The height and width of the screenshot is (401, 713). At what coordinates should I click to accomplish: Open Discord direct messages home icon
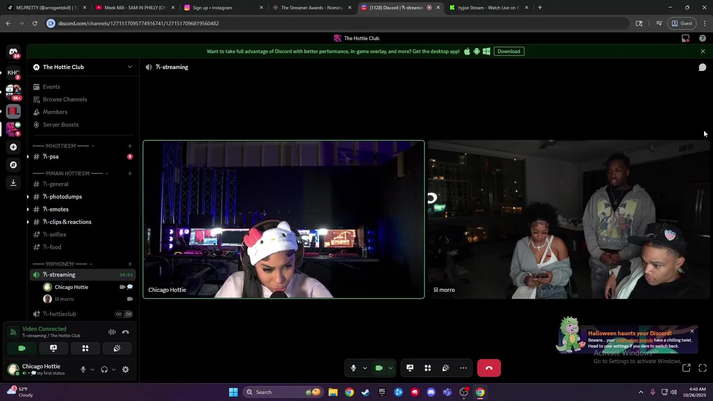click(x=13, y=52)
